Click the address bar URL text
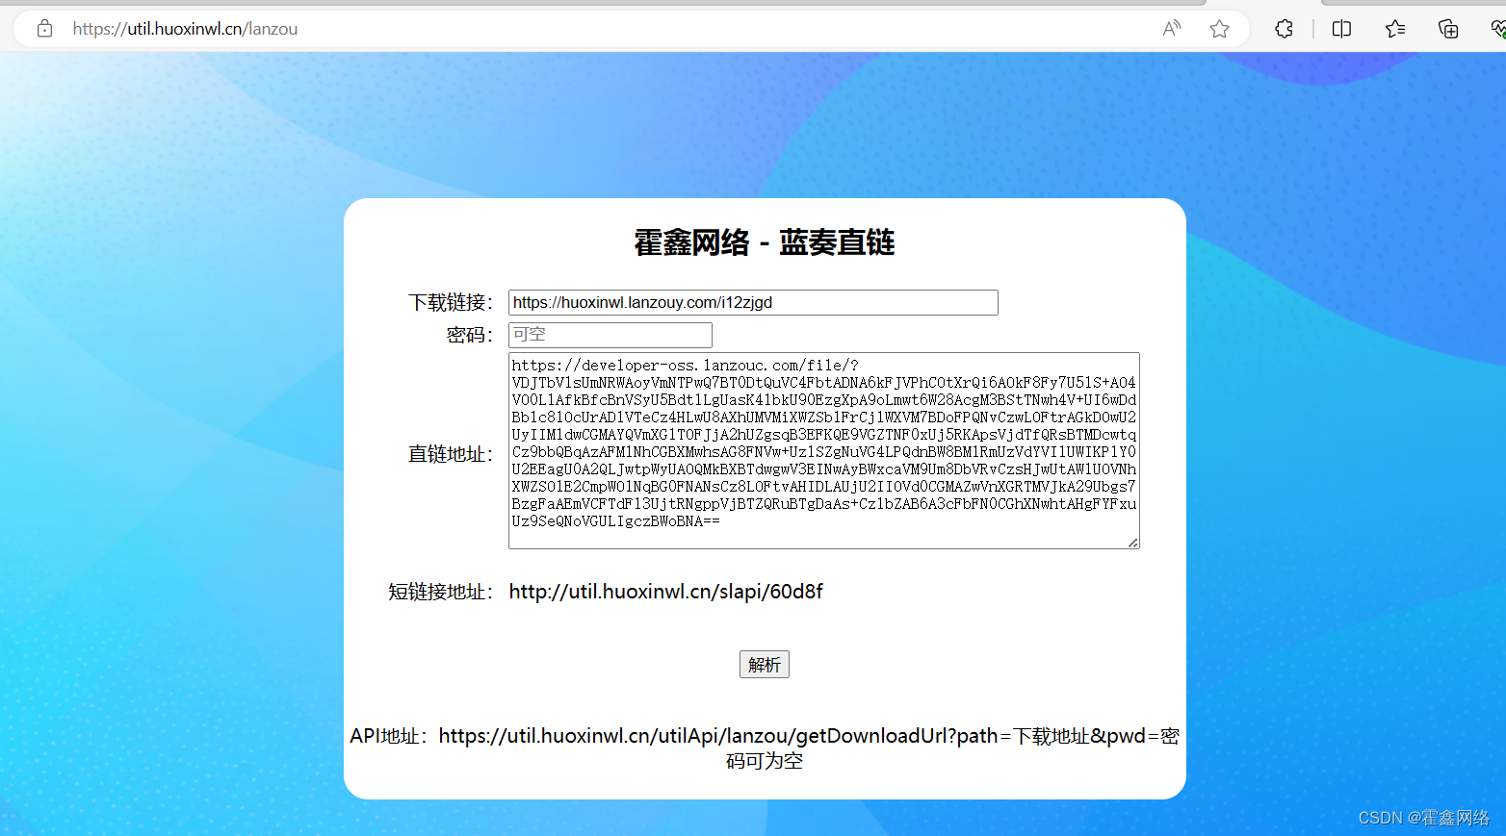 click(x=185, y=29)
